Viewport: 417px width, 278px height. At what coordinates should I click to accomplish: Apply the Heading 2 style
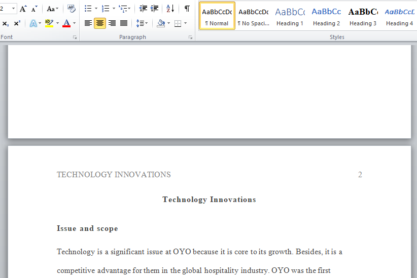pos(326,16)
